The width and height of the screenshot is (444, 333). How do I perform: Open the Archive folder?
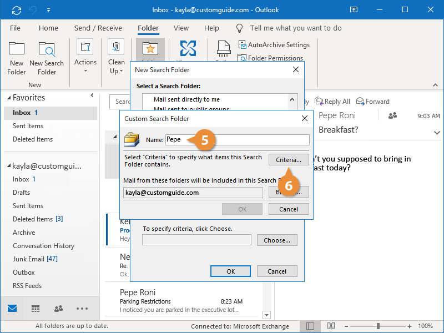24,233
